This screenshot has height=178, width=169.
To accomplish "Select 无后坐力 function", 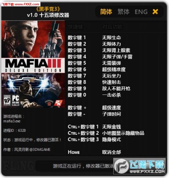I will coord(112,76).
